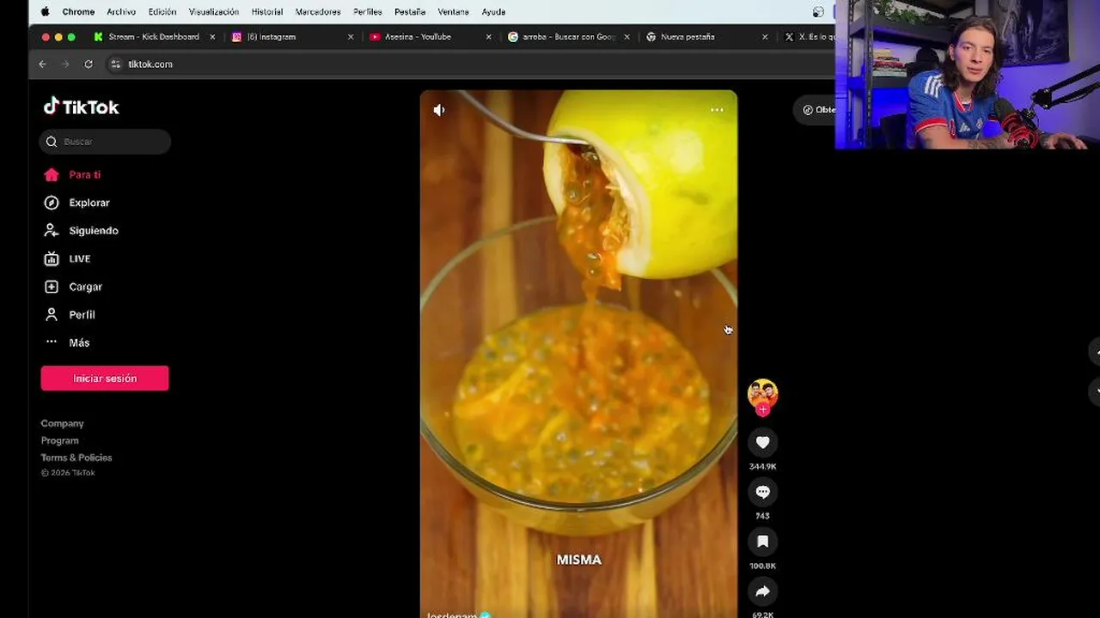This screenshot has width=1100, height=618.
Task: Click the 743 comments count
Action: click(762, 516)
